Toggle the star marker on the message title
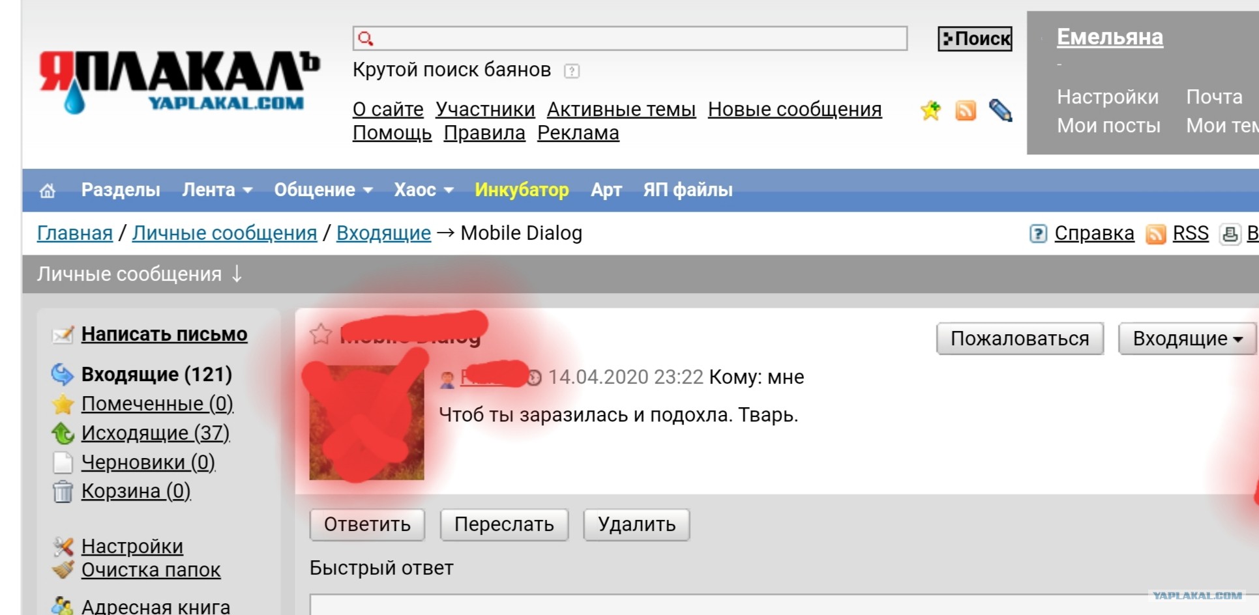1259x615 pixels. [x=320, y=334]
